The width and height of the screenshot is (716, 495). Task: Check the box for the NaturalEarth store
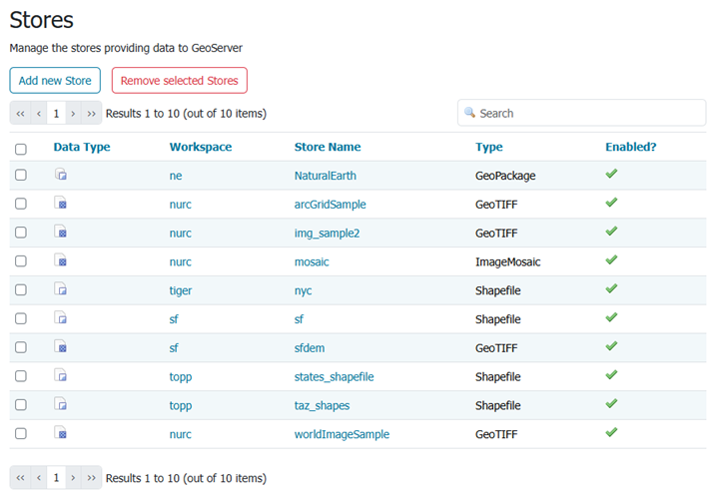(21, 176)
